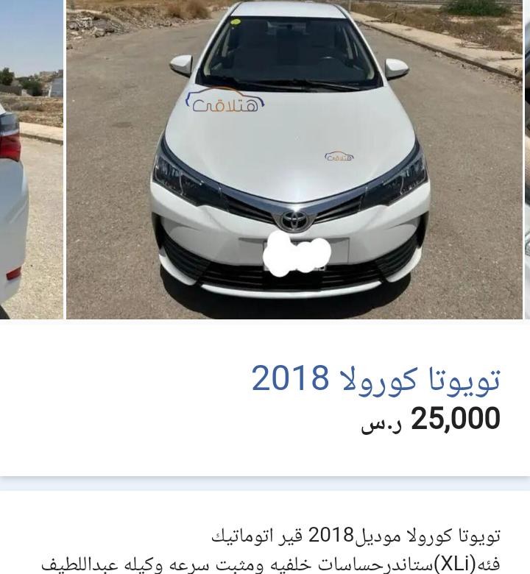Click the car's left side mirror
Image resolution: width=530 pixels, height=574 pixels.
[181, 65]
